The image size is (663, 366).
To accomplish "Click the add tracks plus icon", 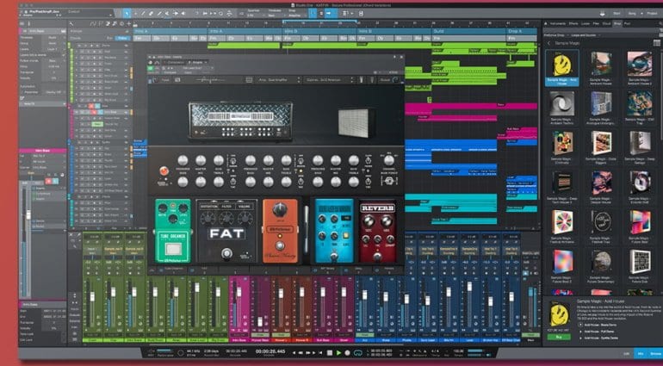I will pyautogui.click(x=129, y=24).
